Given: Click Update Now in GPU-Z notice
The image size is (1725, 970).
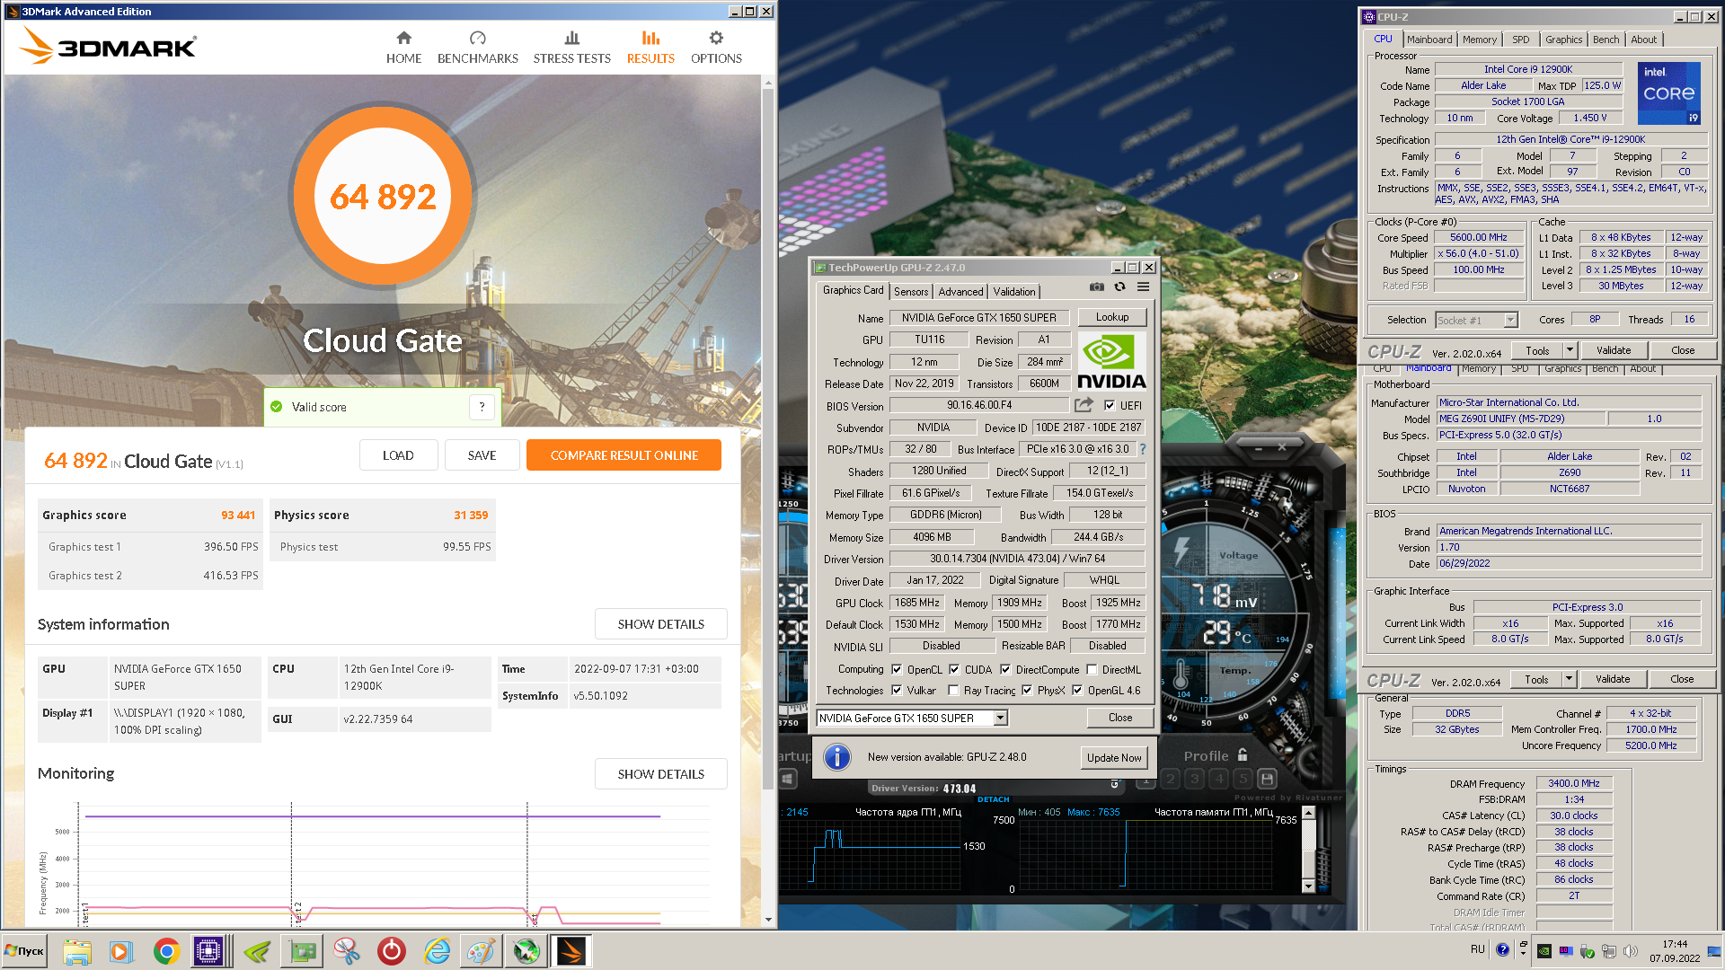Looking at the screenshot, I should [1114, 757].
